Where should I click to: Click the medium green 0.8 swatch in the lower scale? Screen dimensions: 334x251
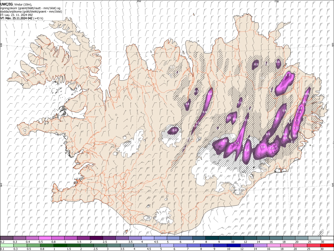[47, 245]
